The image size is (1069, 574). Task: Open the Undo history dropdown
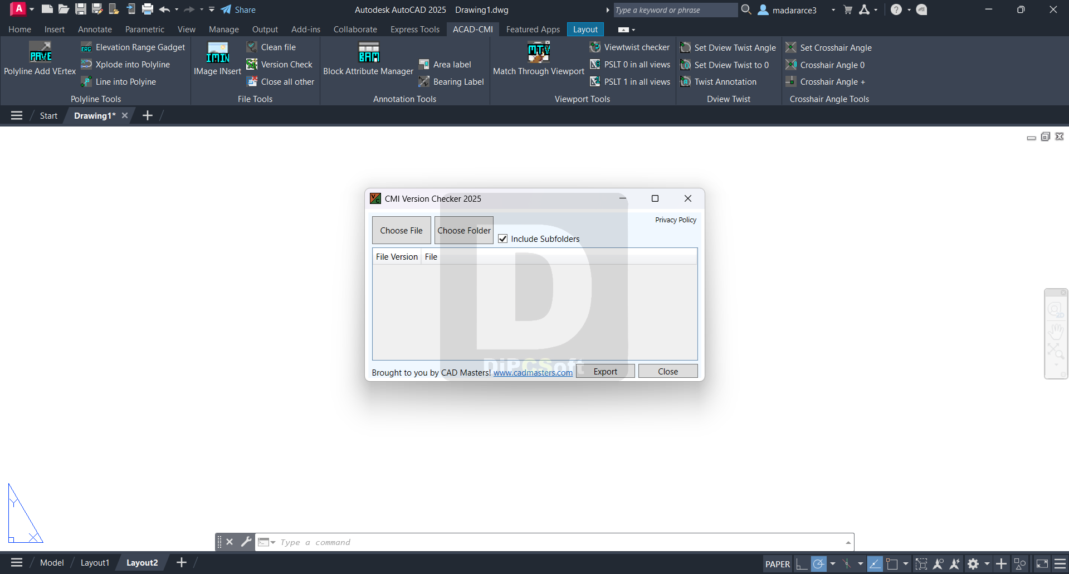(177, 9)
